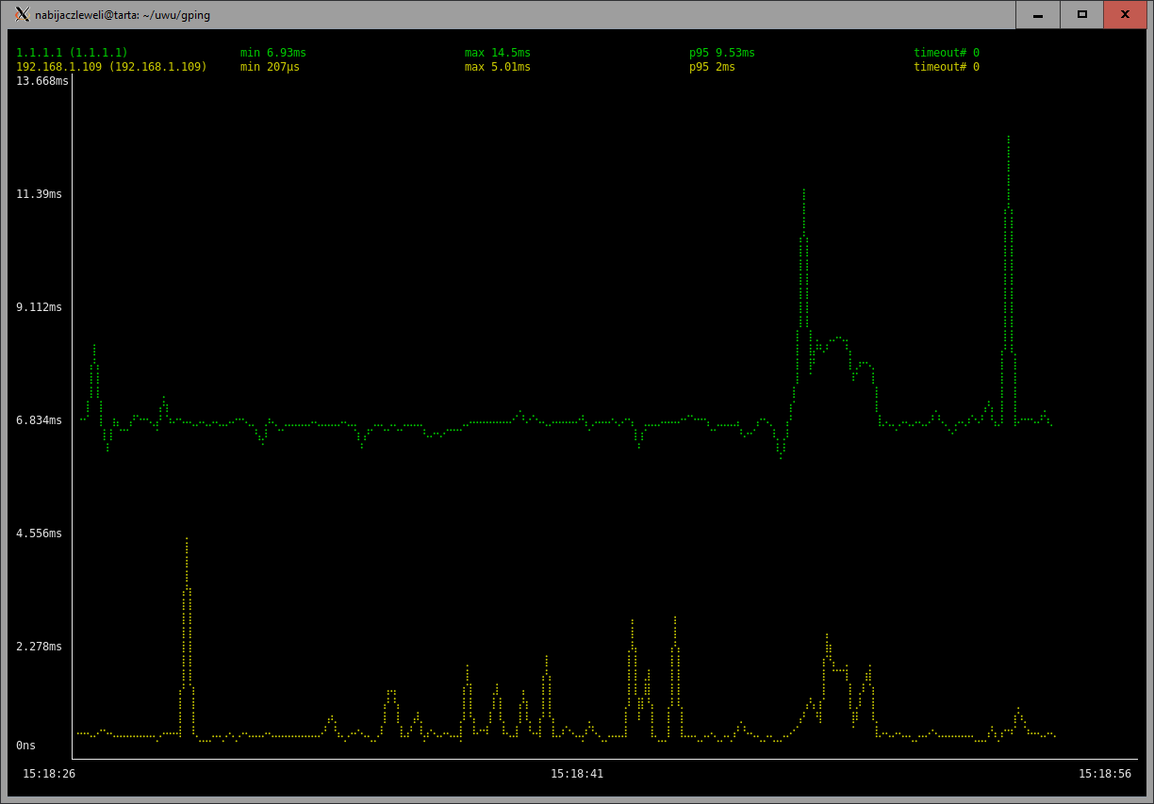Click the 6.834ms y-axis label
This screenshot has width=1154, height=804.
point(39,420)
